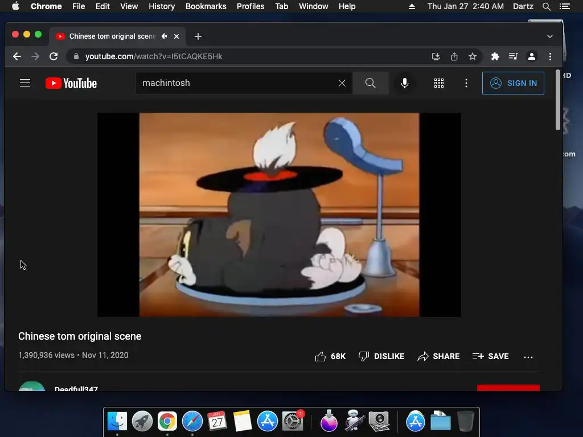
Task: Go to the YouTube logo home
Action: point(71,83)
